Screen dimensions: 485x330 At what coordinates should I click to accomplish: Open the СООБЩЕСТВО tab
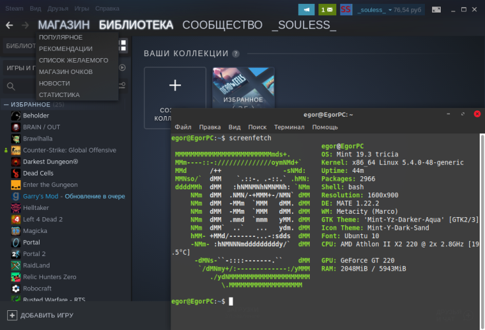[223, 25]
